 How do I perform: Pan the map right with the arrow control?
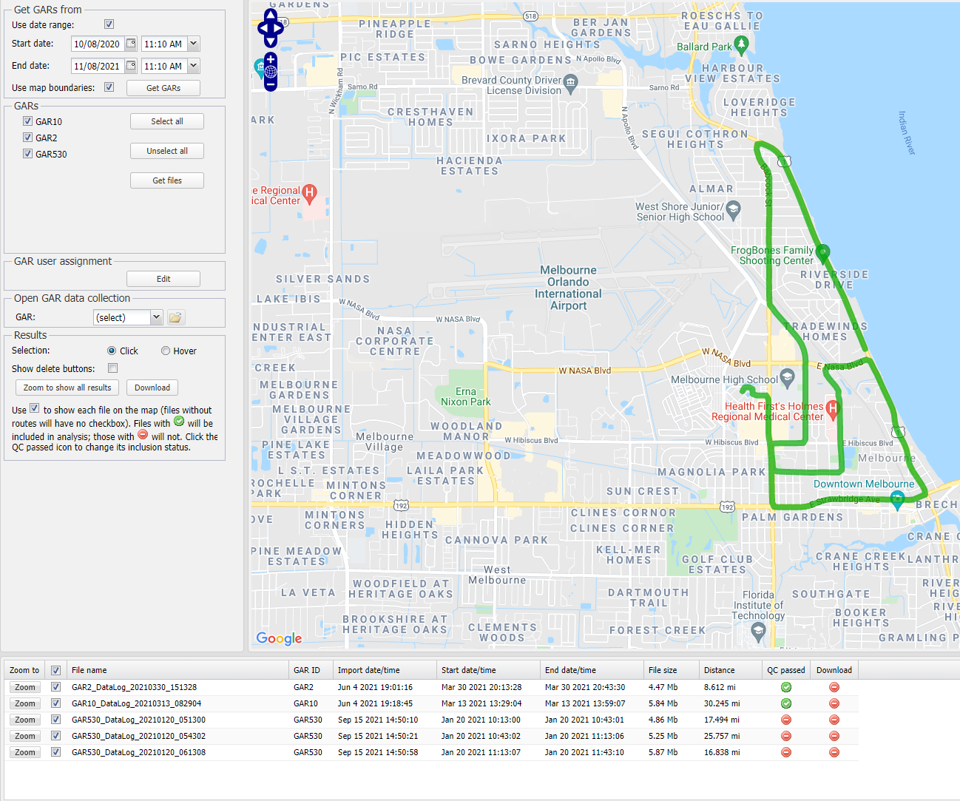pyautogui.click(x=280, y=28)
